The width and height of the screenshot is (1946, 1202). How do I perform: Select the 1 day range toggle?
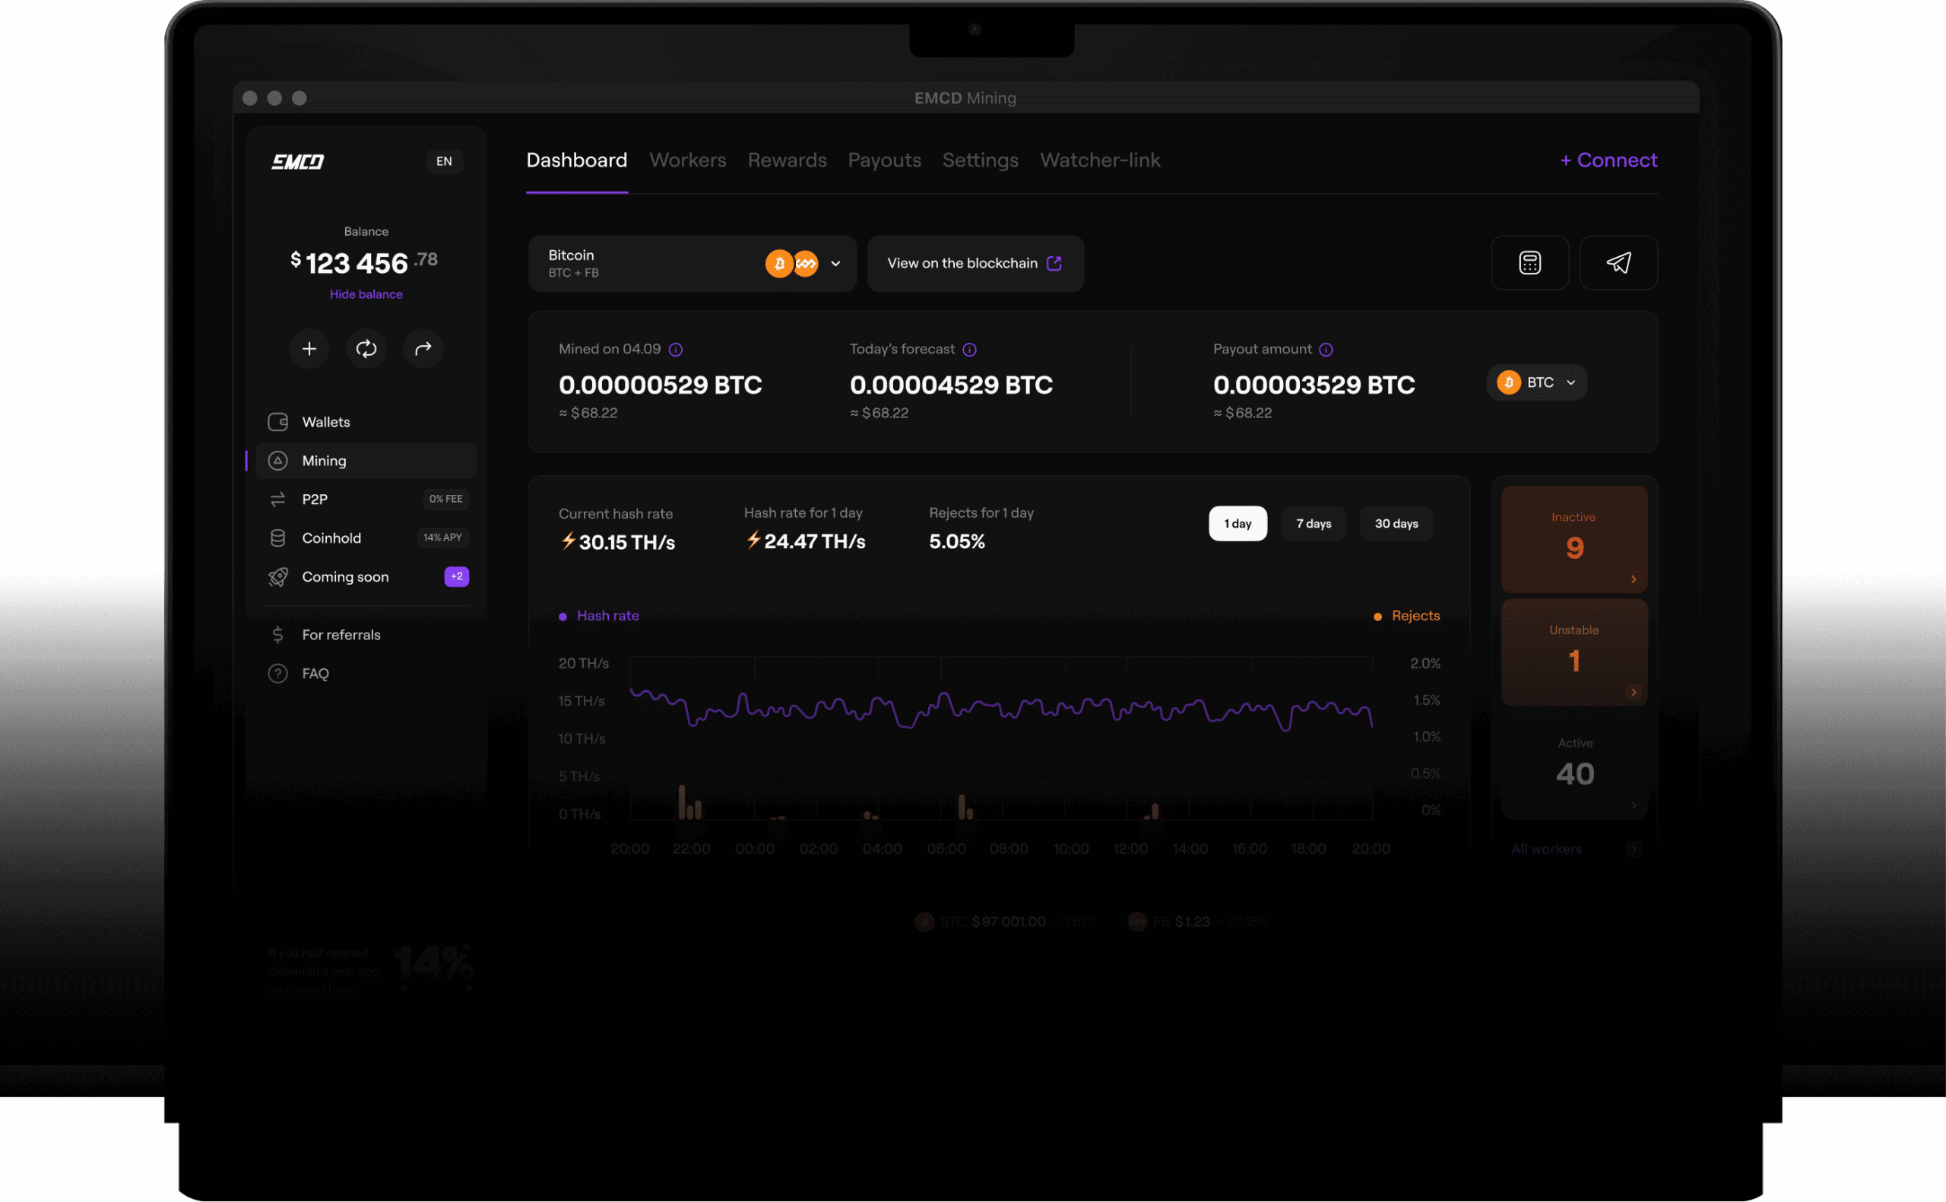(1238, 524)
